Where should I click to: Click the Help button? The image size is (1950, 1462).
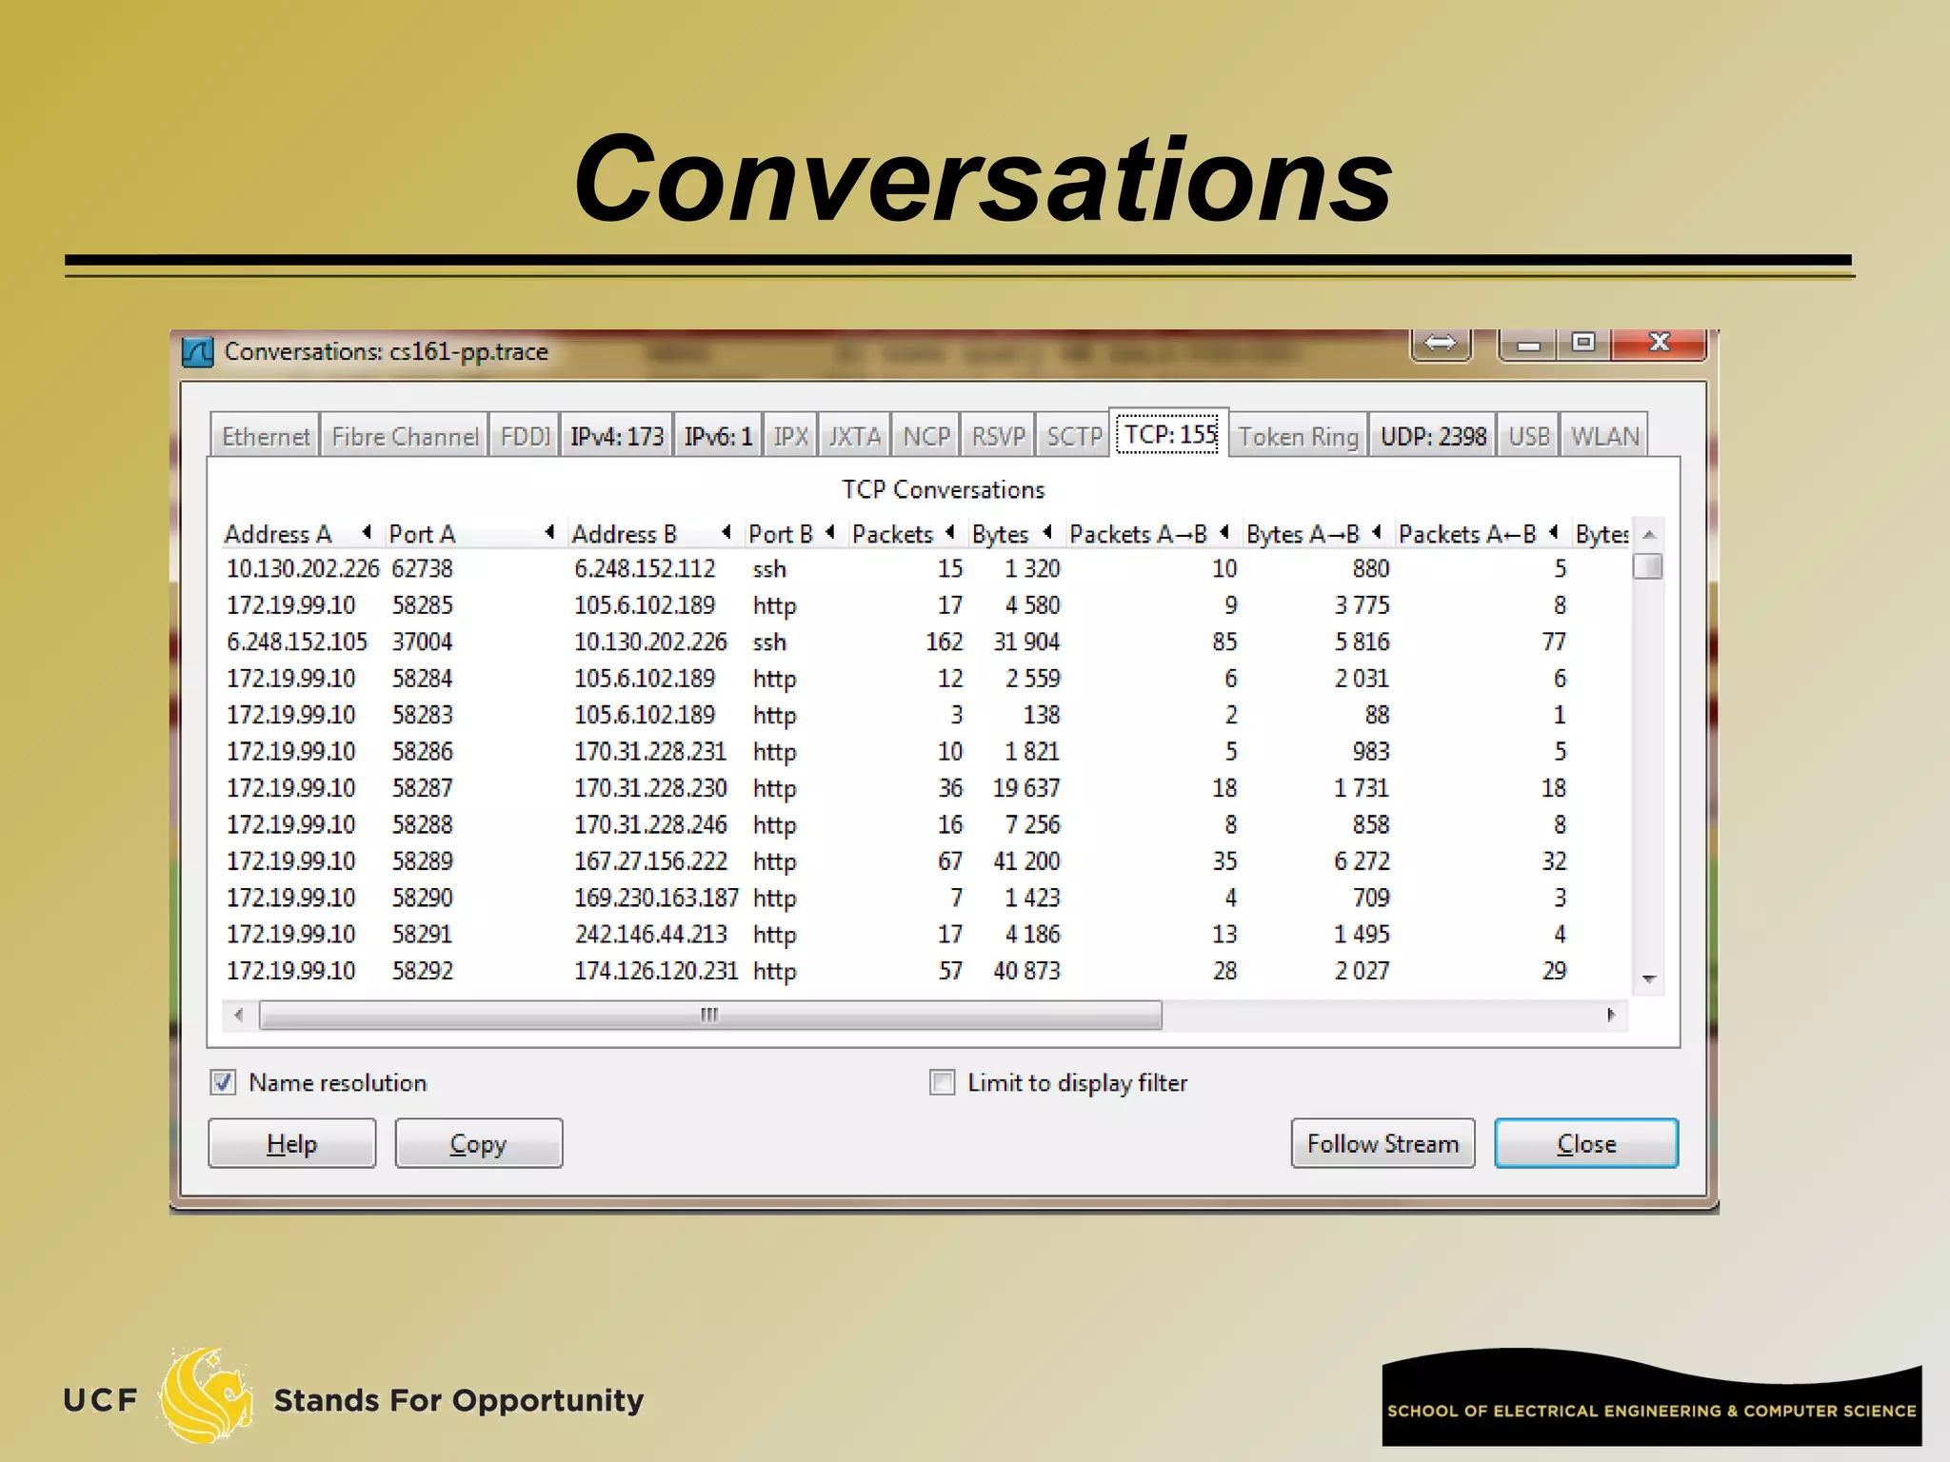(291, 1143)
